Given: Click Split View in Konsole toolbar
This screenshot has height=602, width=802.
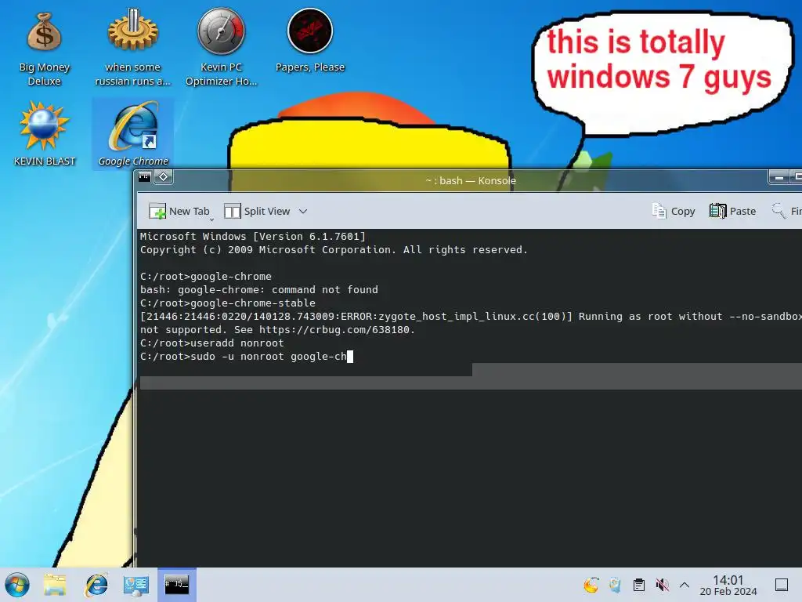Looking at the screenshot, I should pyautogui.click(x=257, y=211).
